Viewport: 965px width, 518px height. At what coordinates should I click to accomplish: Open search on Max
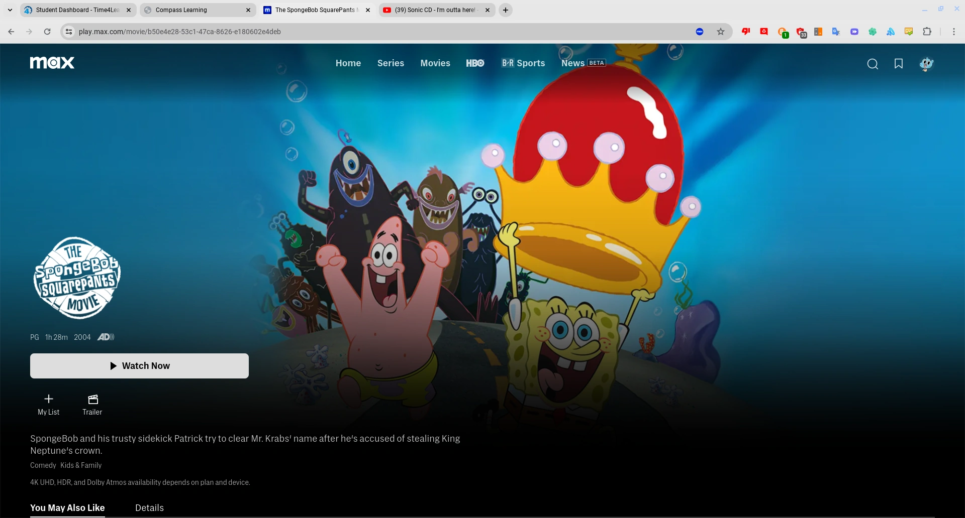click(873, 64)
